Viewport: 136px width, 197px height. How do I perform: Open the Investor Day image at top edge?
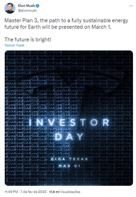(x=69, y=53)
